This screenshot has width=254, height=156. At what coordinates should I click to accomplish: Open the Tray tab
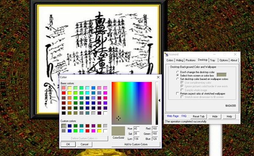pos(213,60)
